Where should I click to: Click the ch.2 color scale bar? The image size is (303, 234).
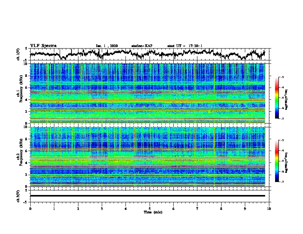point(277,161)
